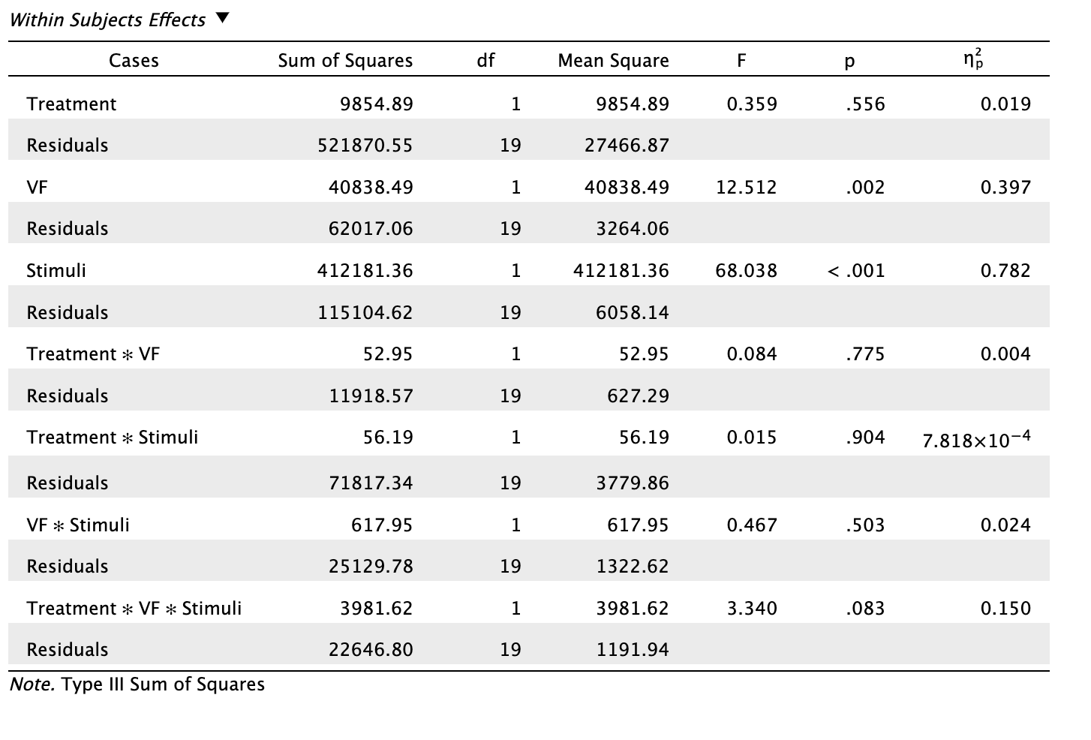Select the VF row label
Viewport: 1091px width, 740px height.
[37, 187]
